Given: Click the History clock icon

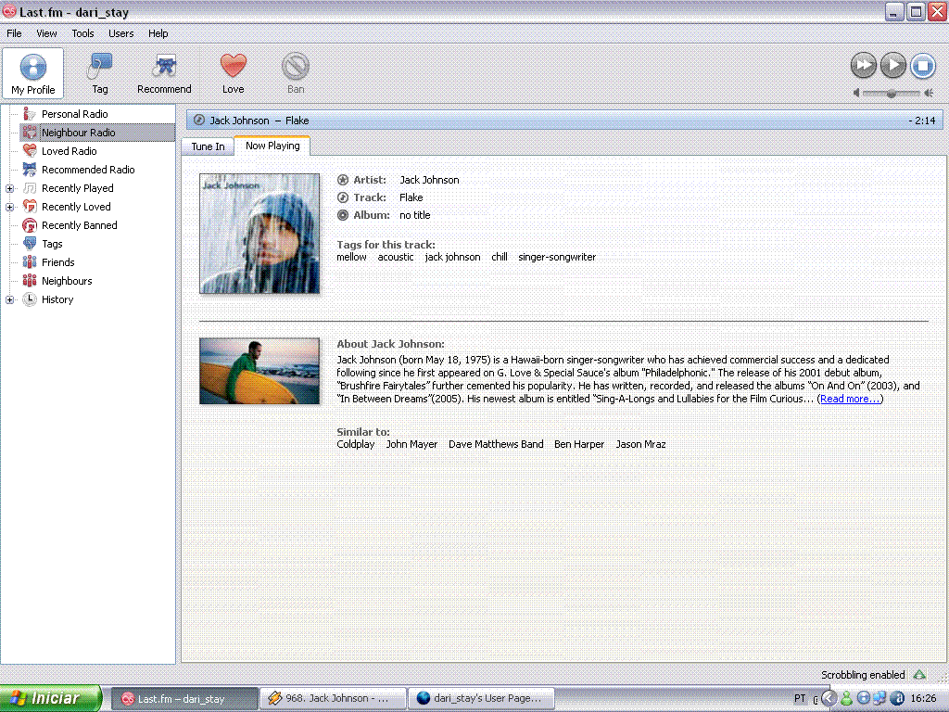Looking at the screenshot, I should pos(29,299).
